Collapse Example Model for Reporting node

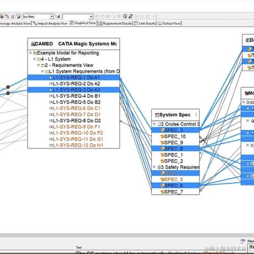pos(30,53)
